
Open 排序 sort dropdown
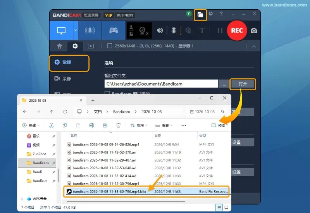coord(139,125)
